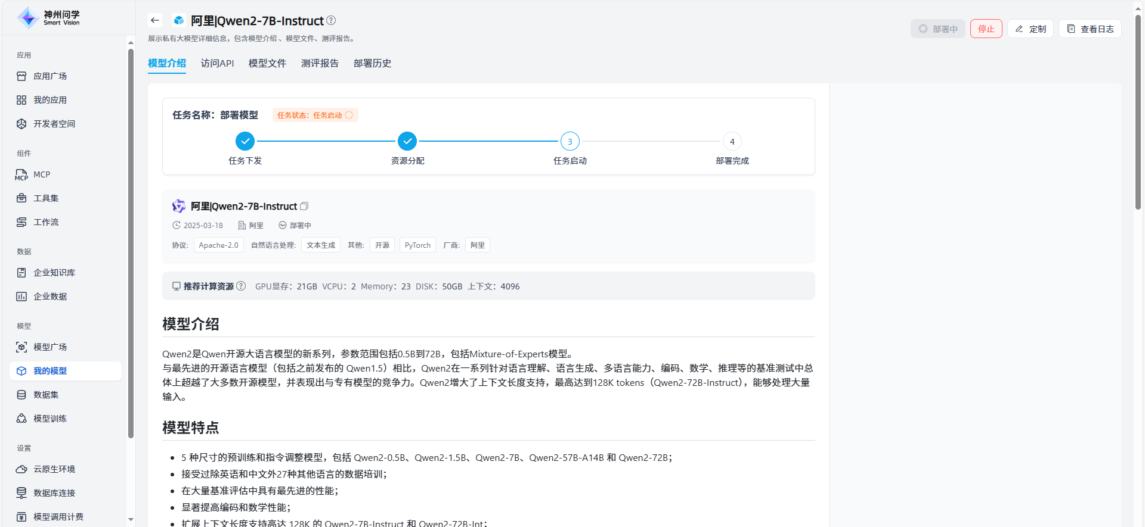Viewport: 1145px width, 527px height.
Task: Click help icon beside 推荐计算资源
Action: point(241,286)
